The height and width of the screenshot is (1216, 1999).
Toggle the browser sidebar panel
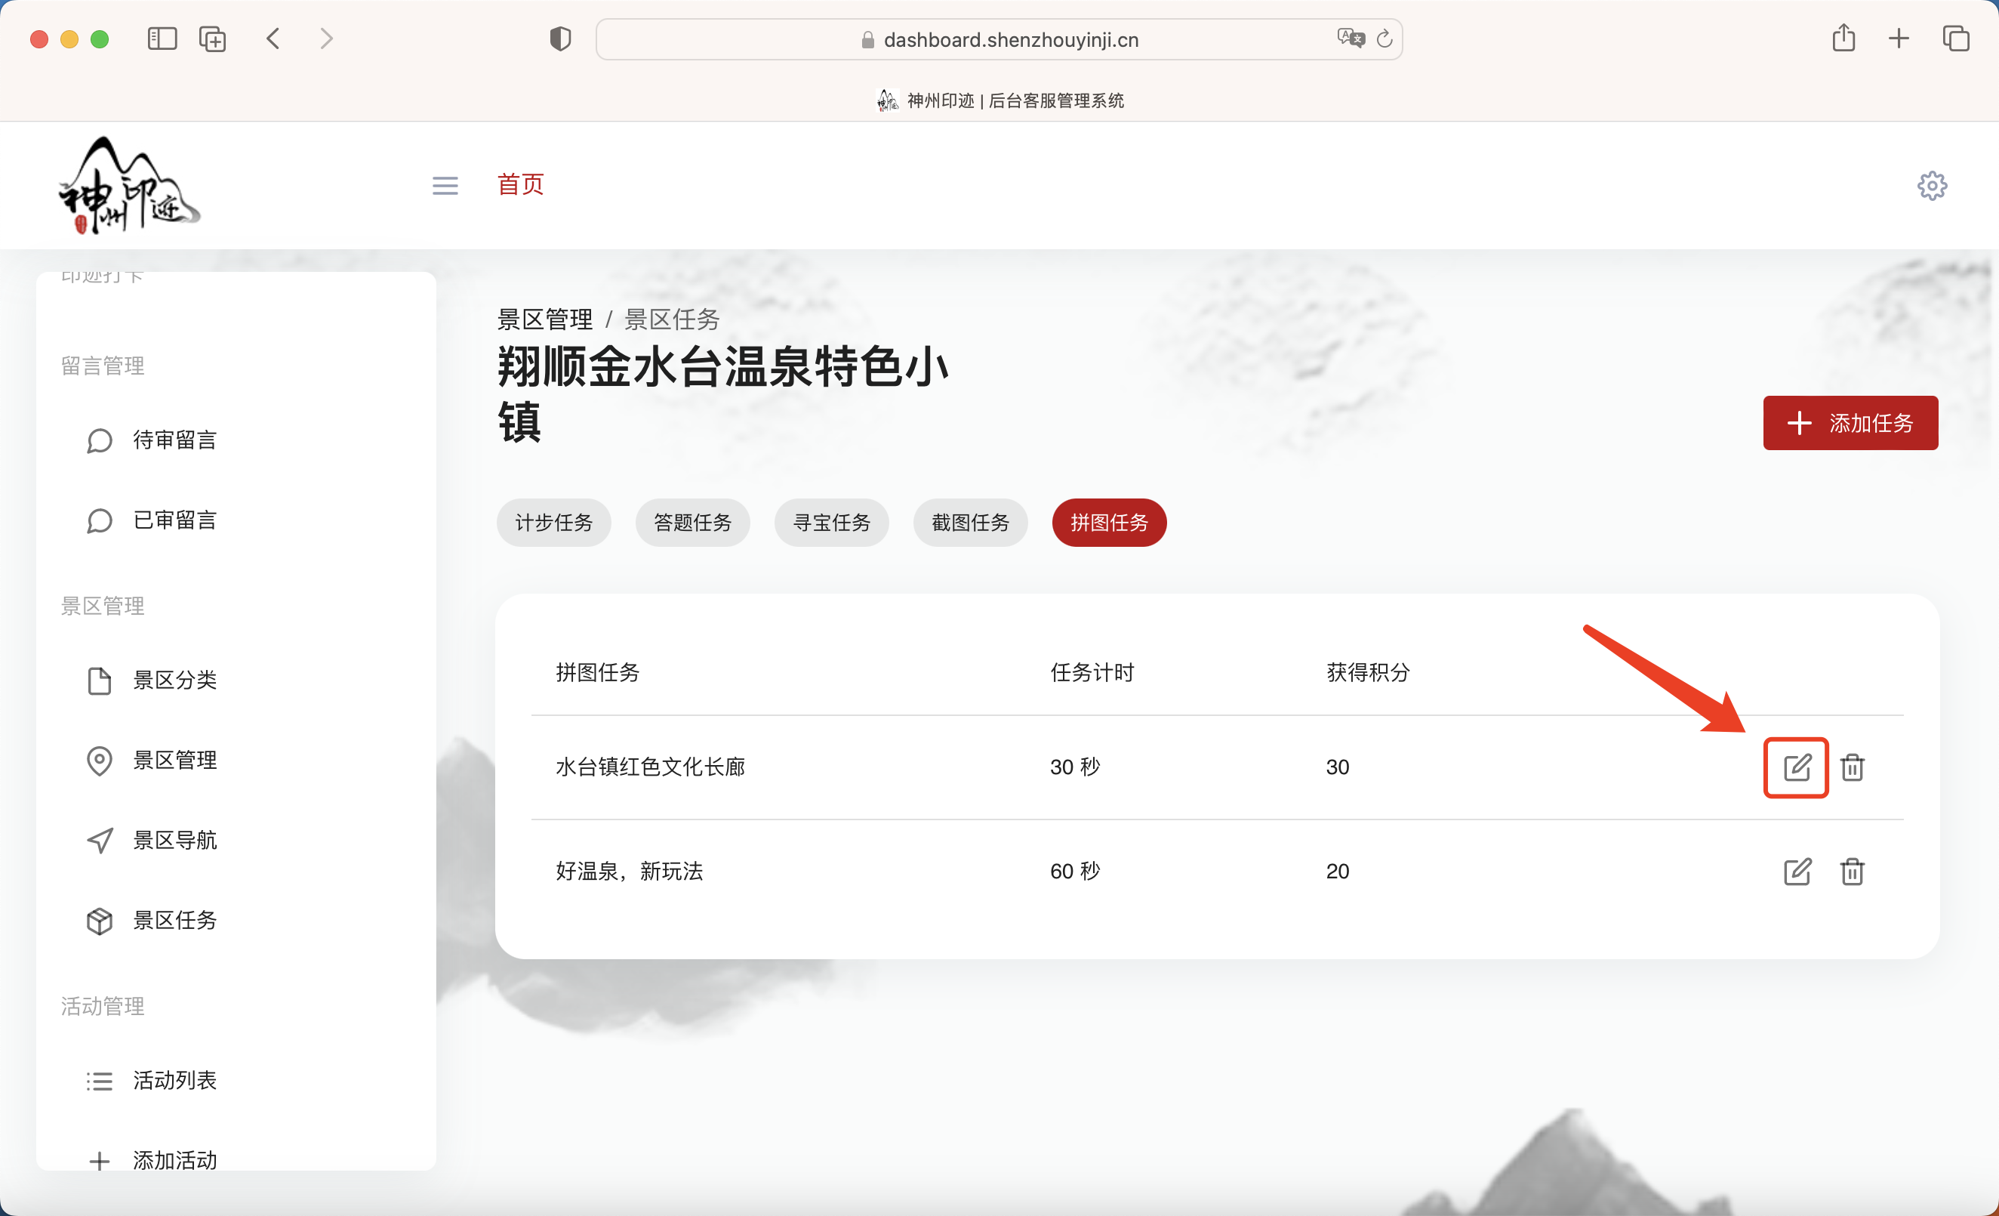162,39
